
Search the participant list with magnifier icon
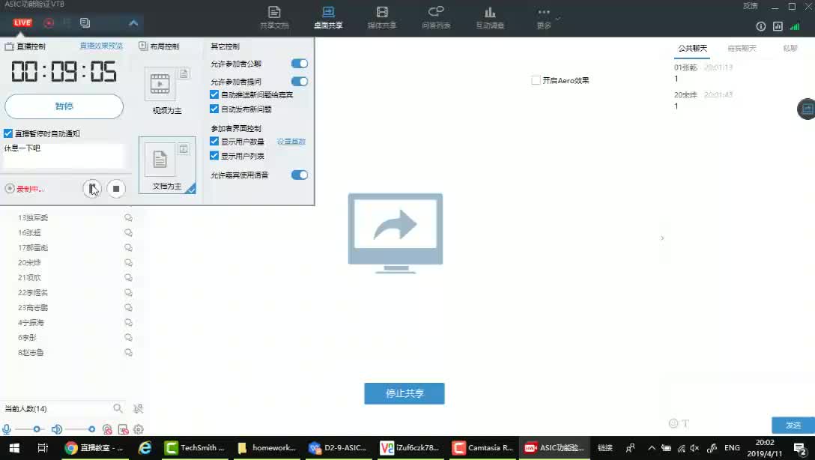(118, 408)
